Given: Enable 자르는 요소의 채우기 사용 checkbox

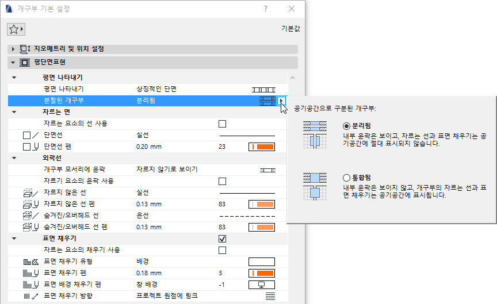Looking at the screenshot, I should [222, 250].
